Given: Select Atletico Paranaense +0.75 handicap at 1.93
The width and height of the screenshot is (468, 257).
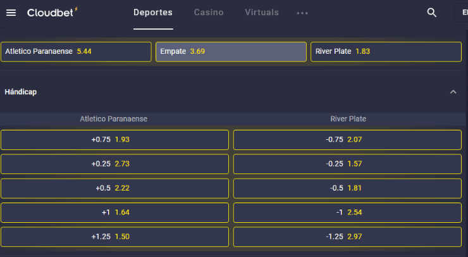Looking at the screenshot, I should pos(114,139).
